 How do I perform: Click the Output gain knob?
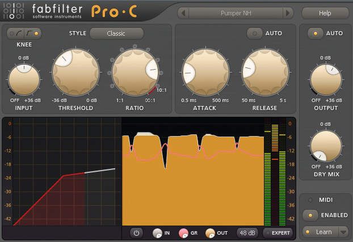point(326,80)
